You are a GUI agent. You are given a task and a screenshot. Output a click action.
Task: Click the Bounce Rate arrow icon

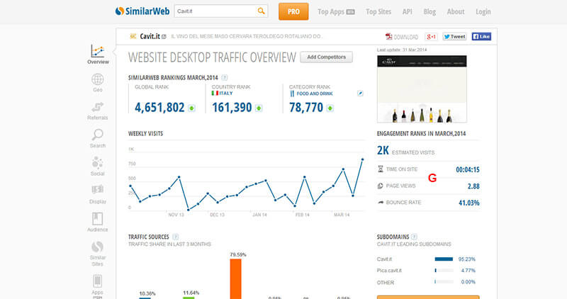pyautogui.click(x=381, y=203)
